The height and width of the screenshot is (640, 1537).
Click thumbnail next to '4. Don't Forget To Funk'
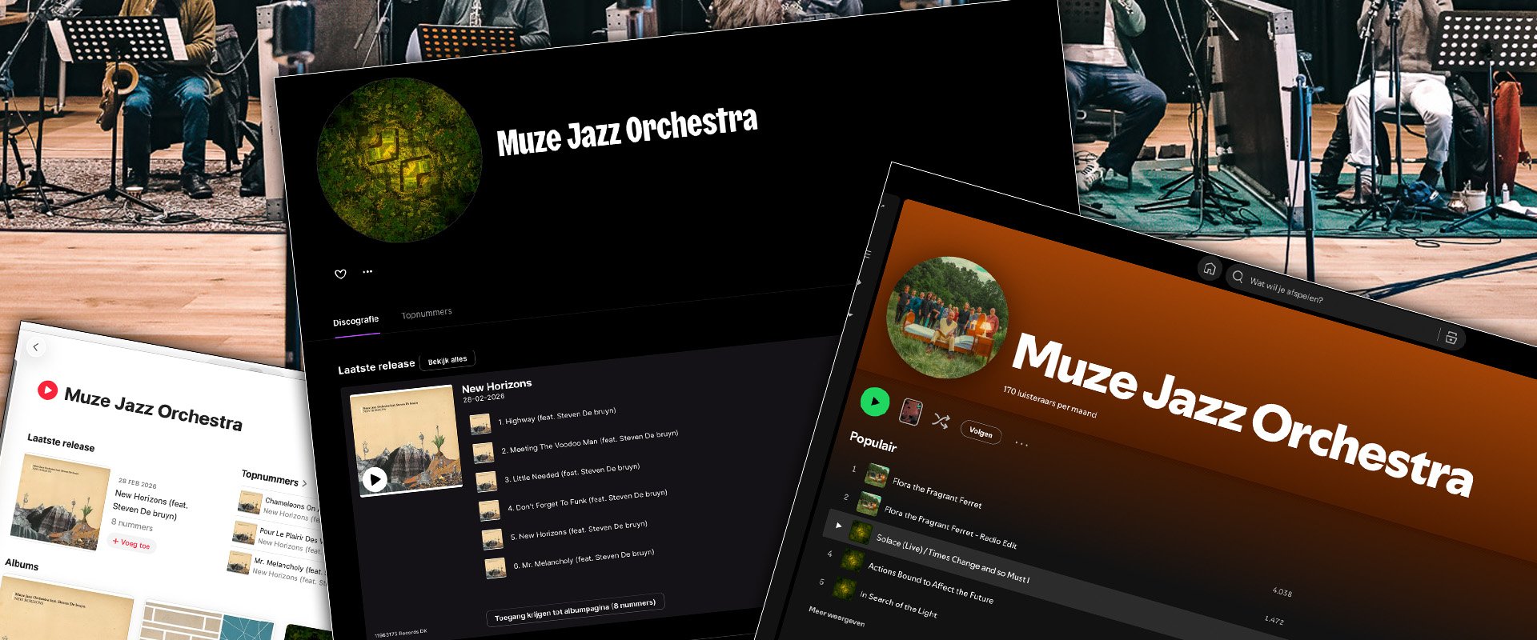489,510
